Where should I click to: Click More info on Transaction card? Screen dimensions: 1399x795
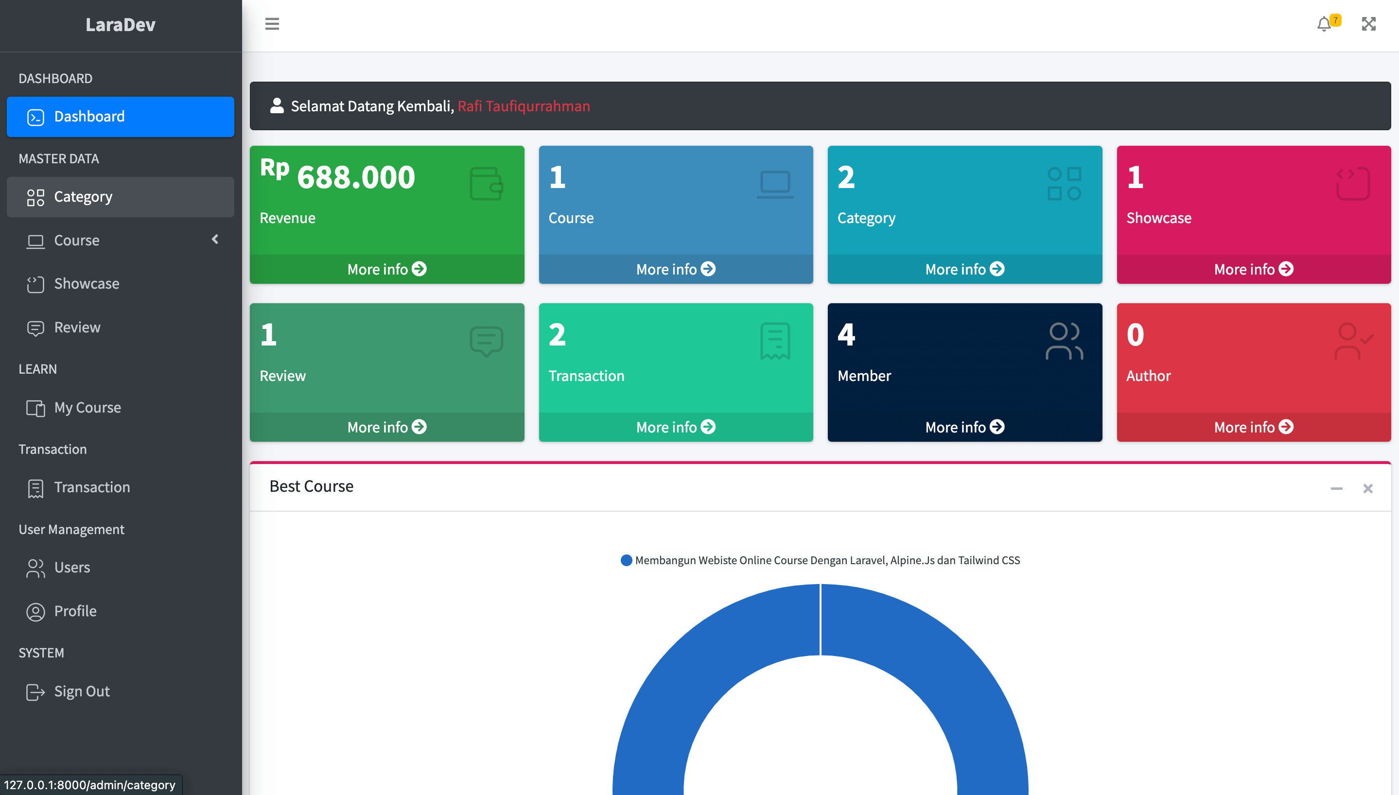[x=676, y=427]
